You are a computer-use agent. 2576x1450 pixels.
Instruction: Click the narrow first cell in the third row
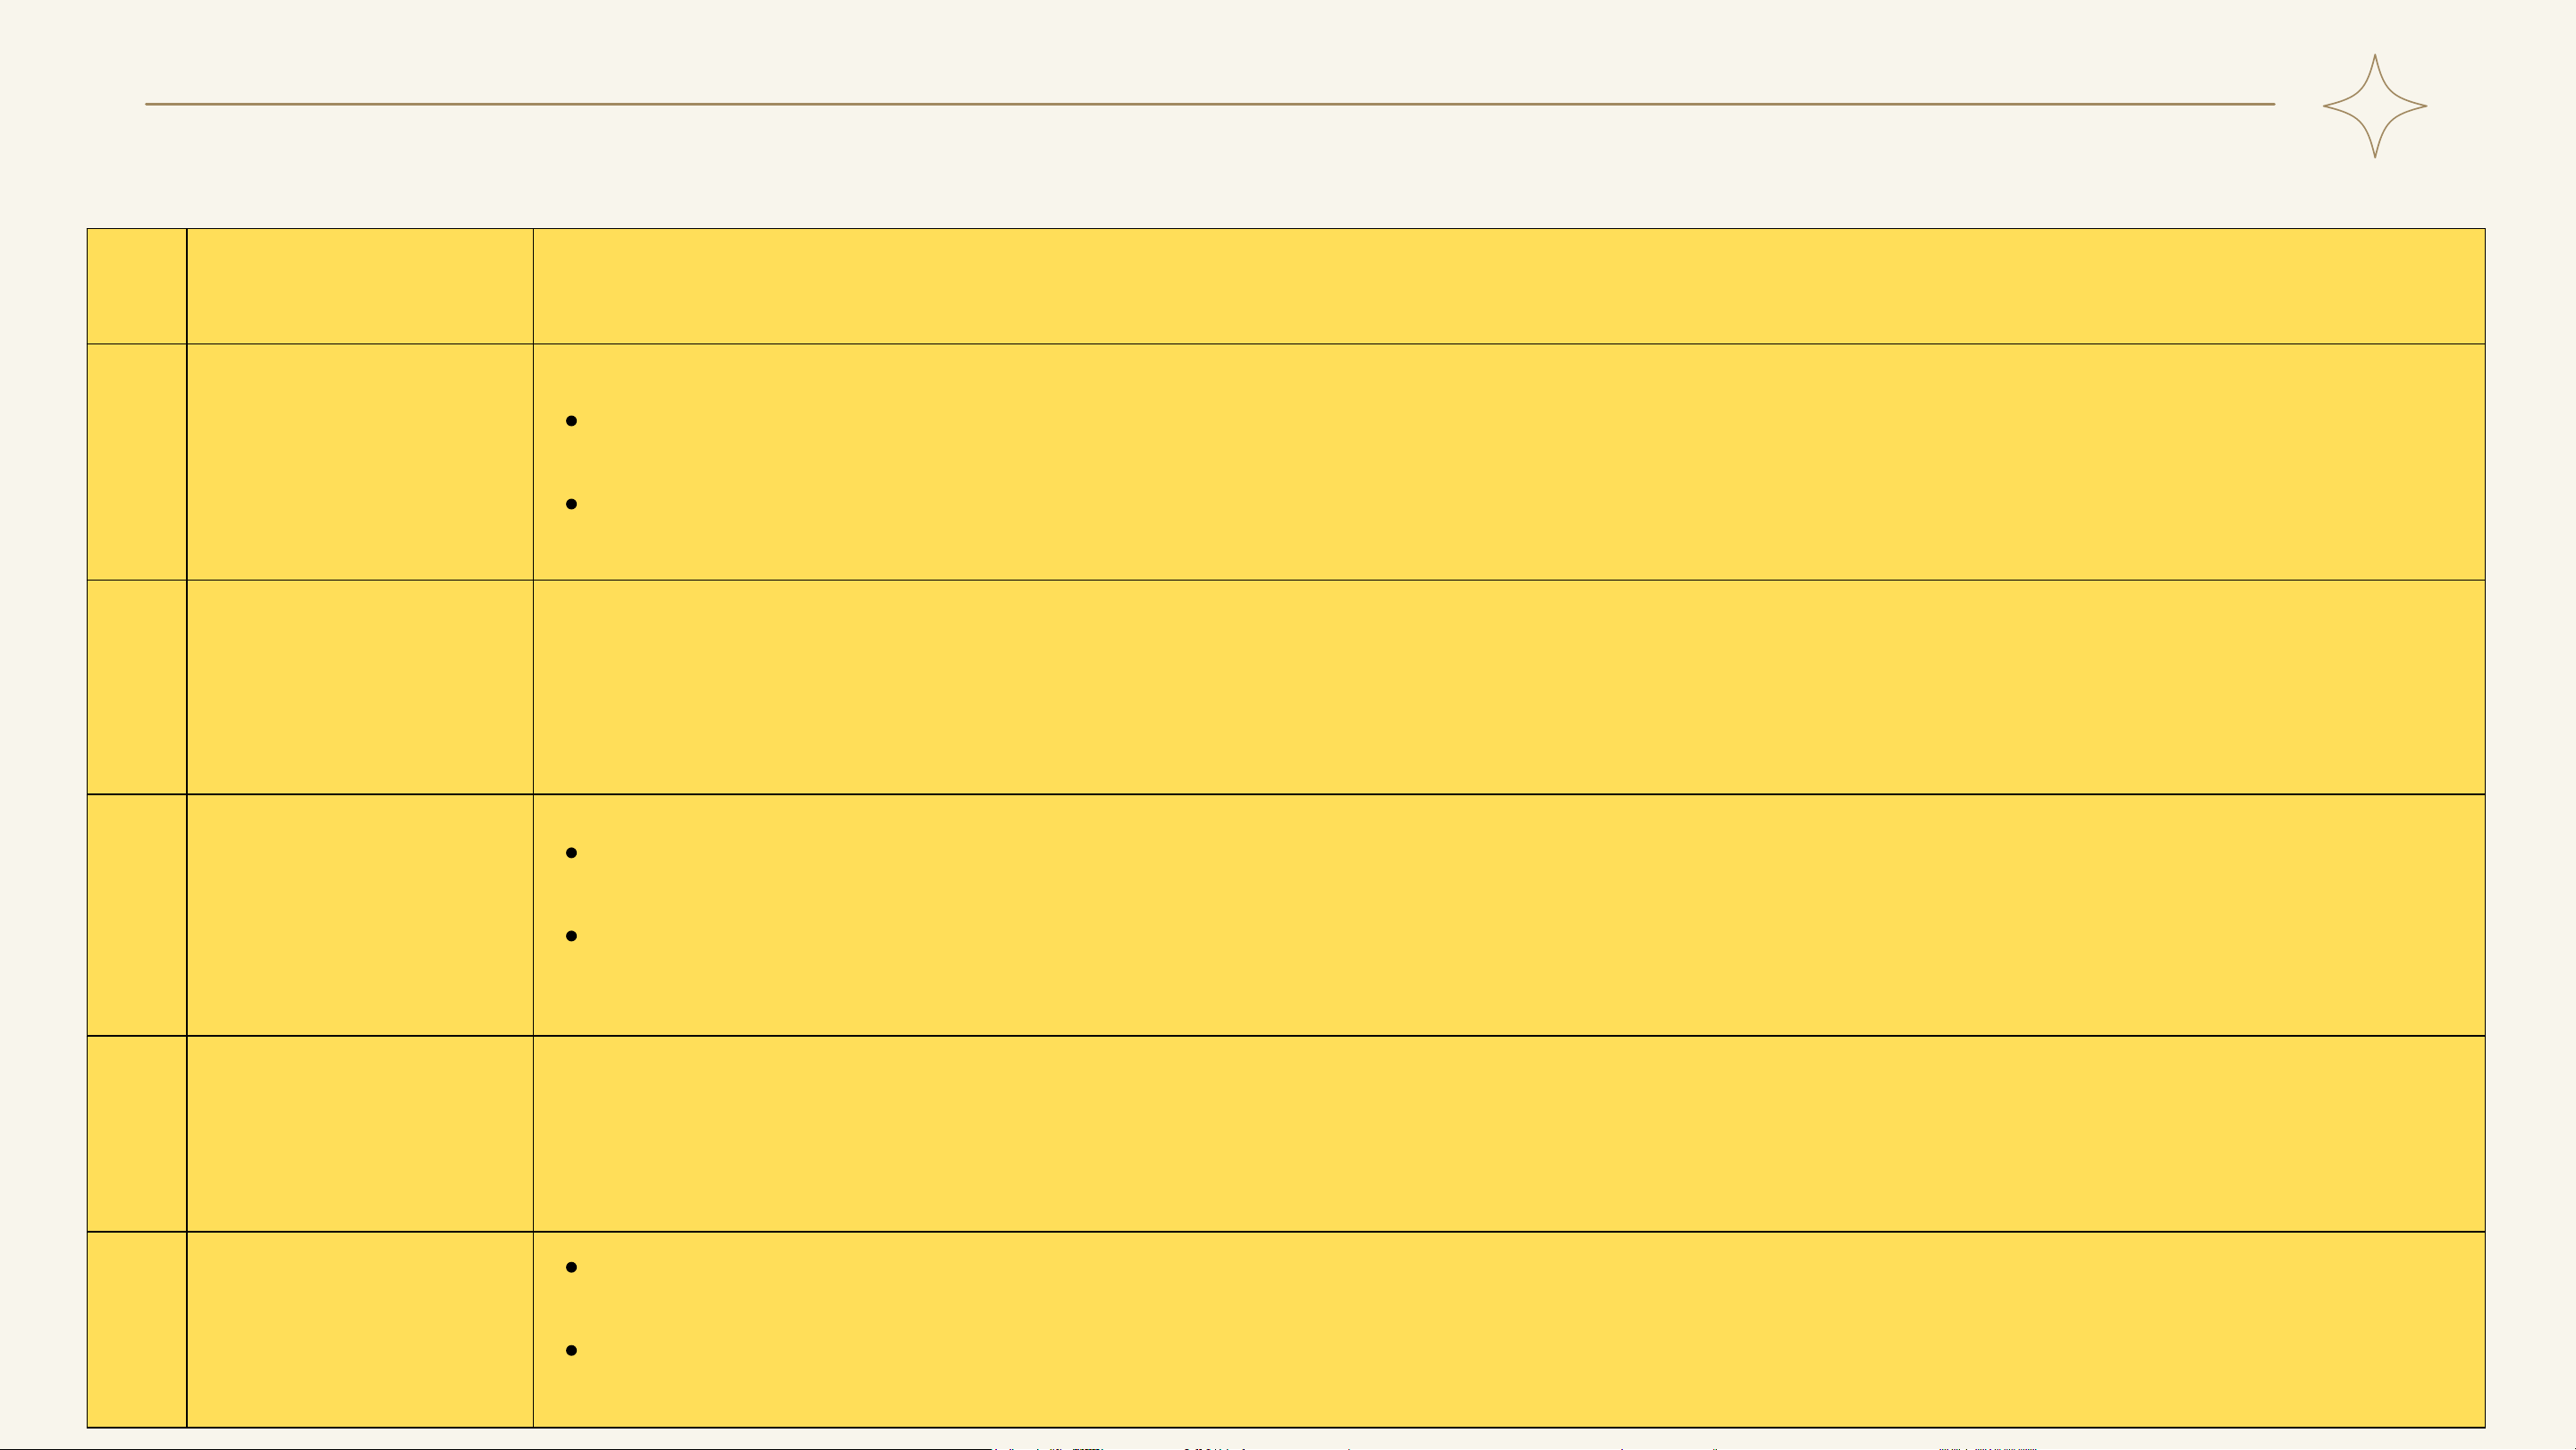click(137, 688)
